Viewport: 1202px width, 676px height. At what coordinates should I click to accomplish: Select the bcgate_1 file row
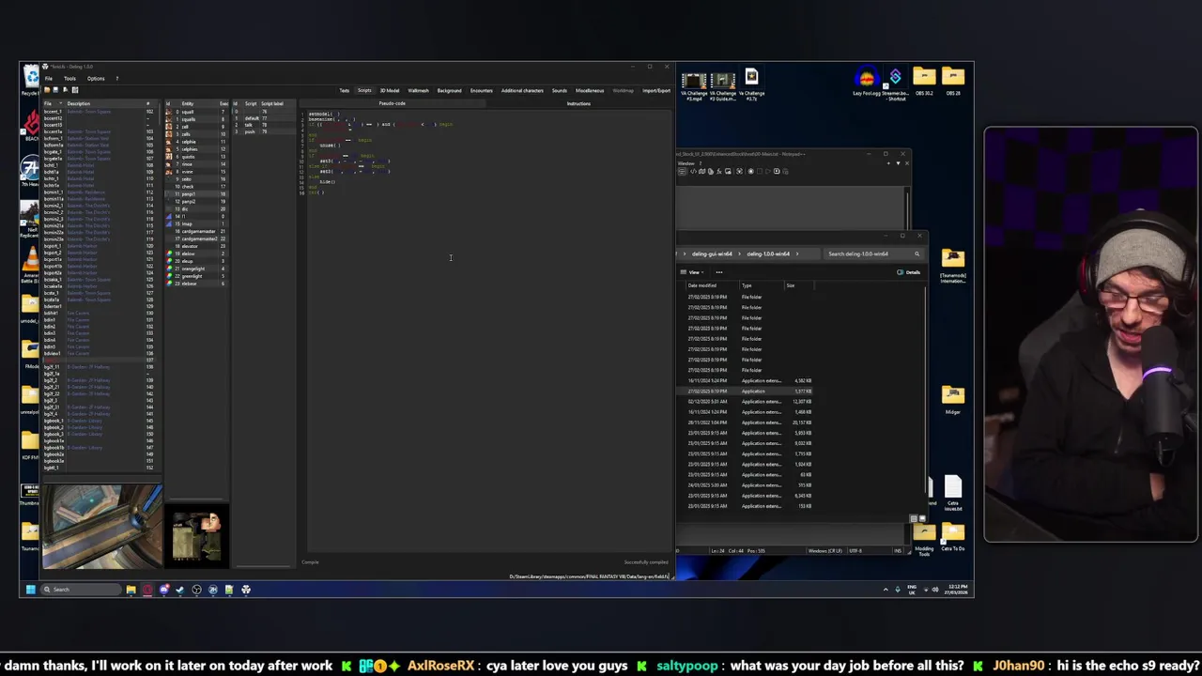(100, 152)
